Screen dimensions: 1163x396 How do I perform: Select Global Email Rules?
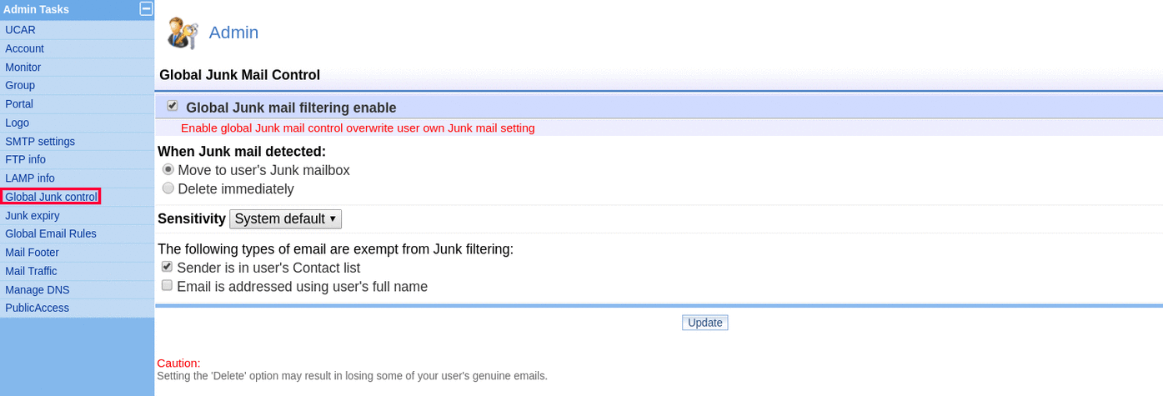pos(51,233)
